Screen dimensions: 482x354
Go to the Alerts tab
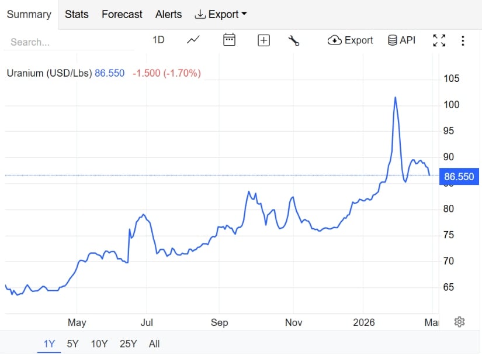pos(168,14)
